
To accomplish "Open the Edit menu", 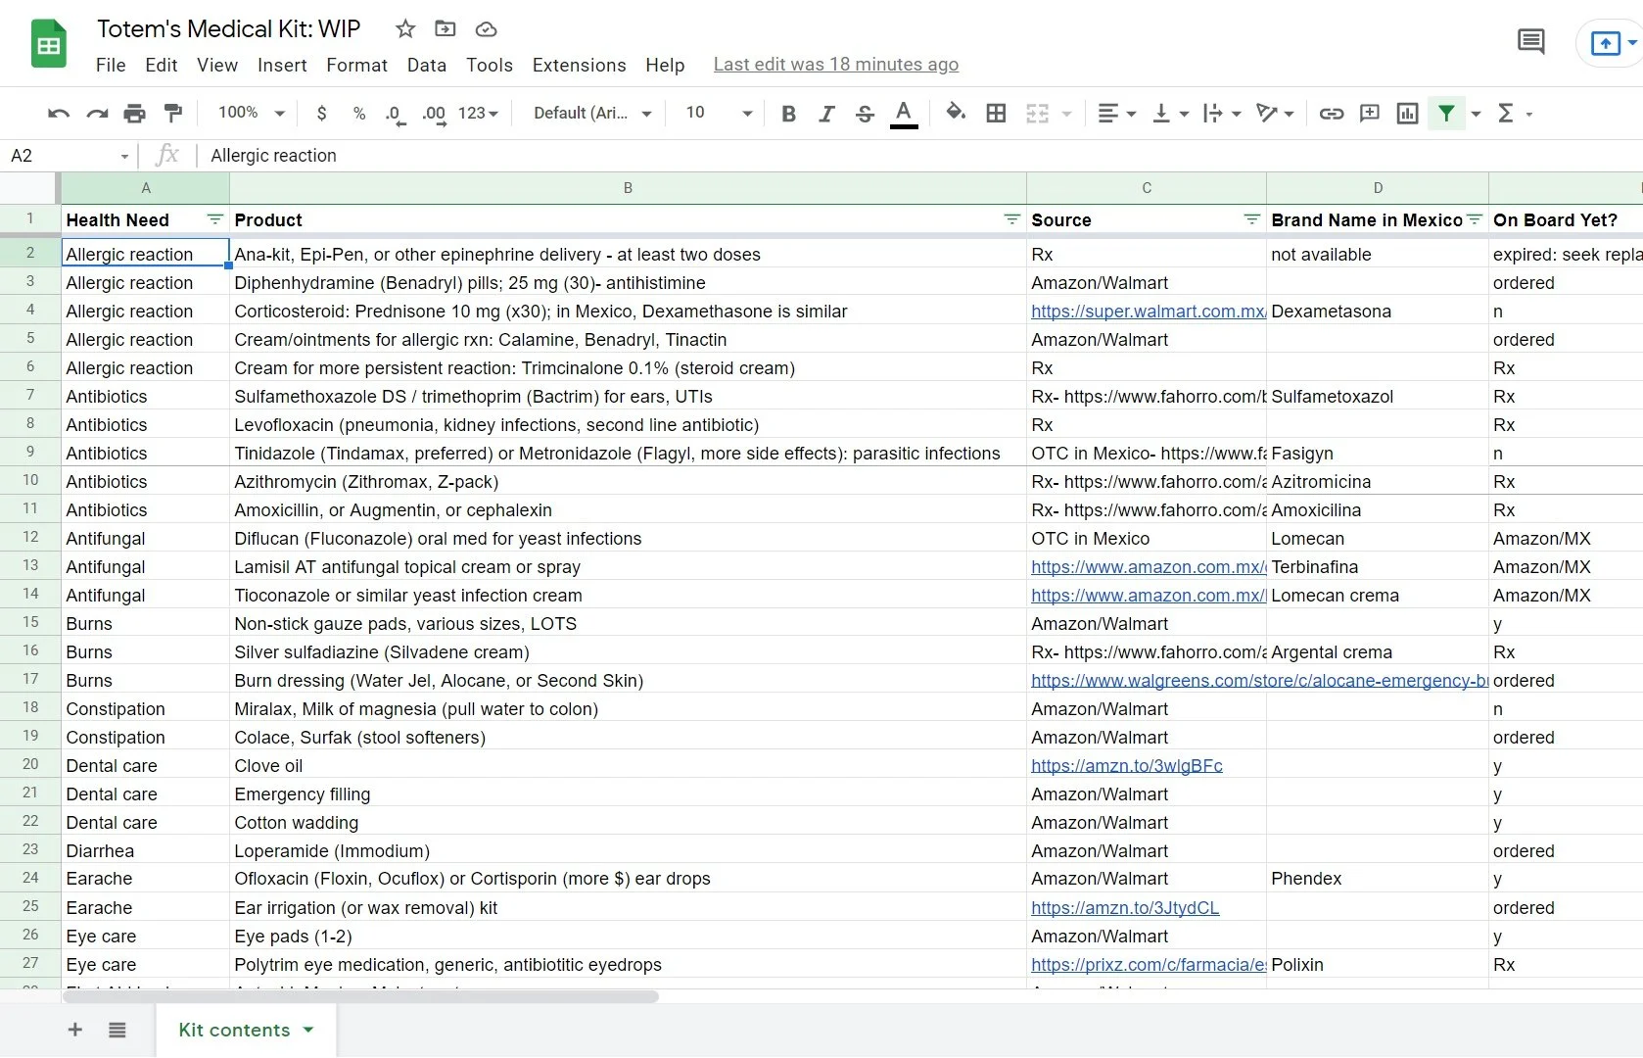I will pos(162,65).
